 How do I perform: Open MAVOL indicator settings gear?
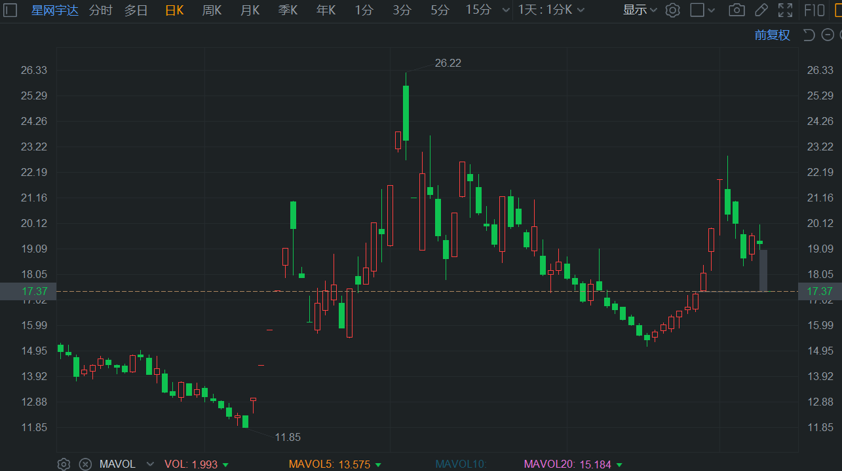point(64,464)
